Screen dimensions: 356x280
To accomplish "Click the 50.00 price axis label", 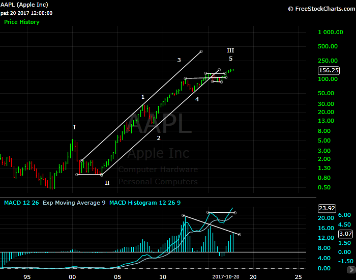I will point(326,93).
